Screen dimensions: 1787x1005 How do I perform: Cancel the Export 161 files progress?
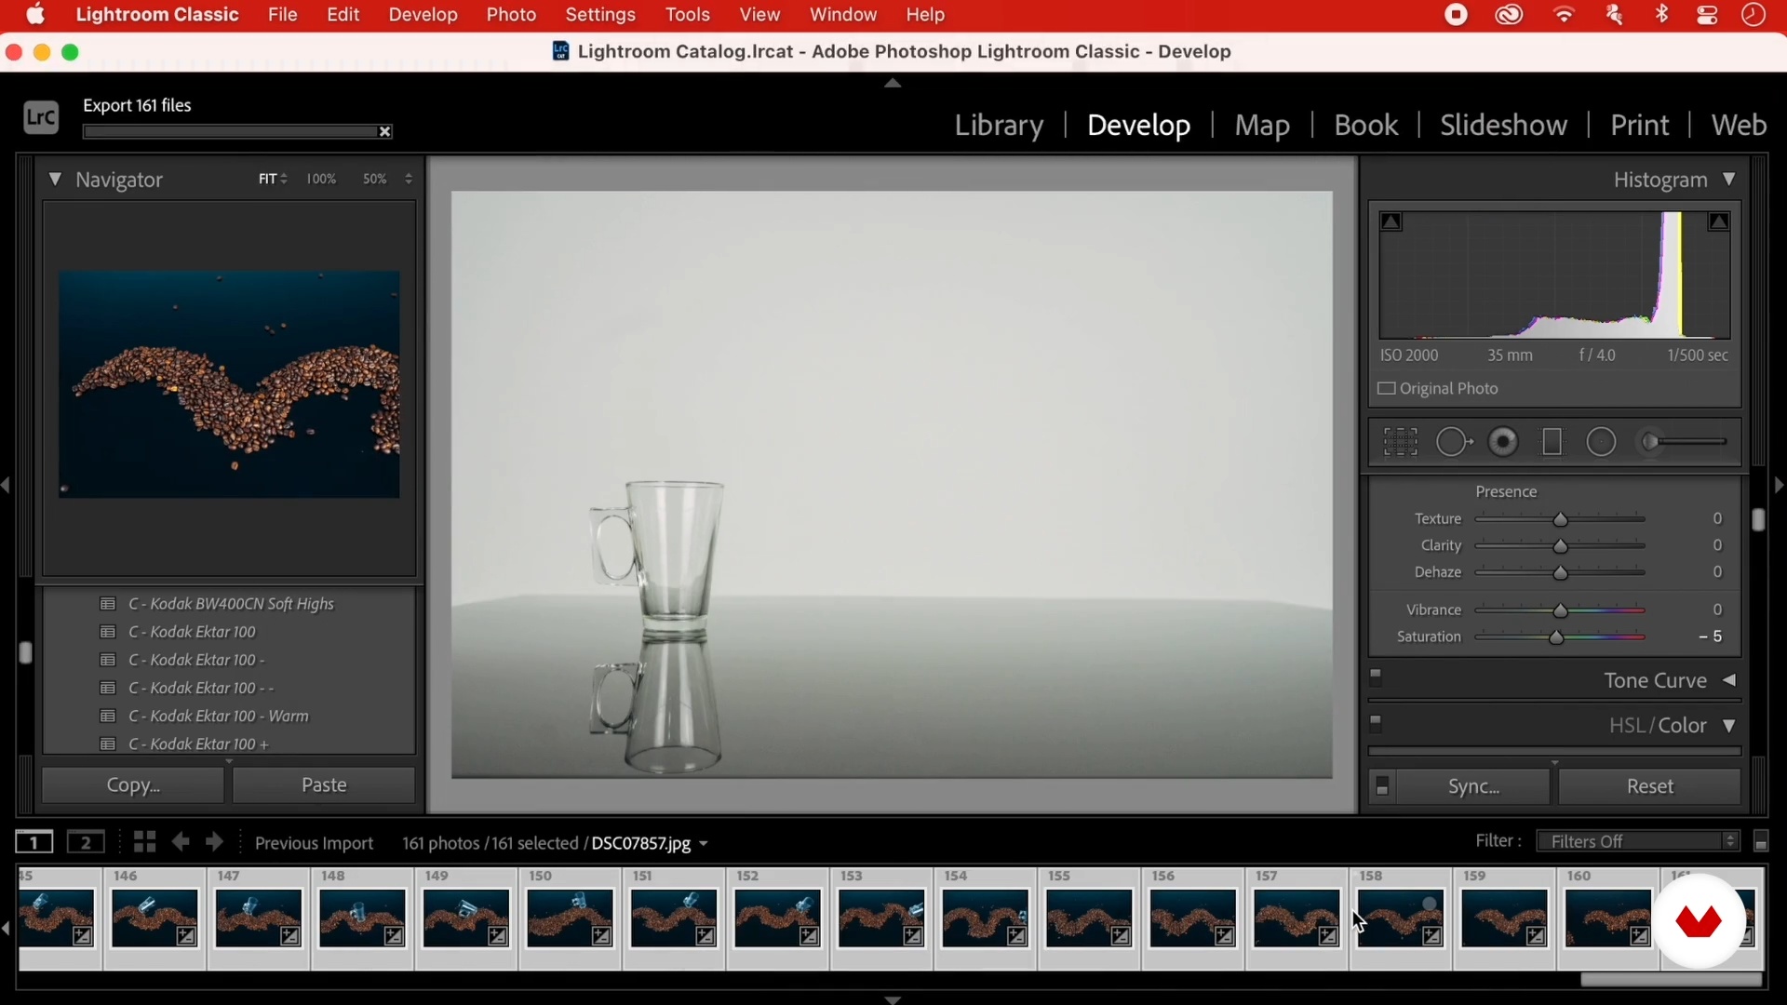pos(385,132)
